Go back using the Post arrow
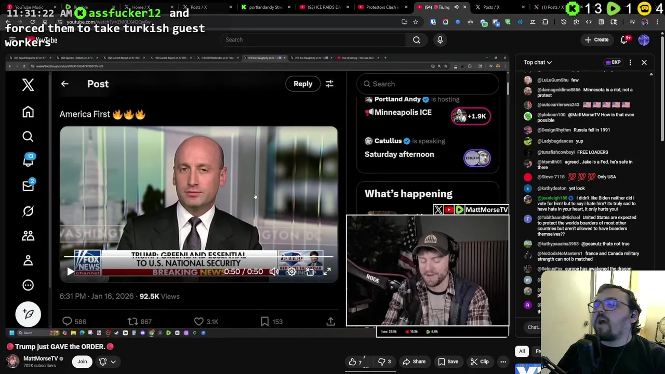This screenshot has height=374, width=665. click(64, 84)
